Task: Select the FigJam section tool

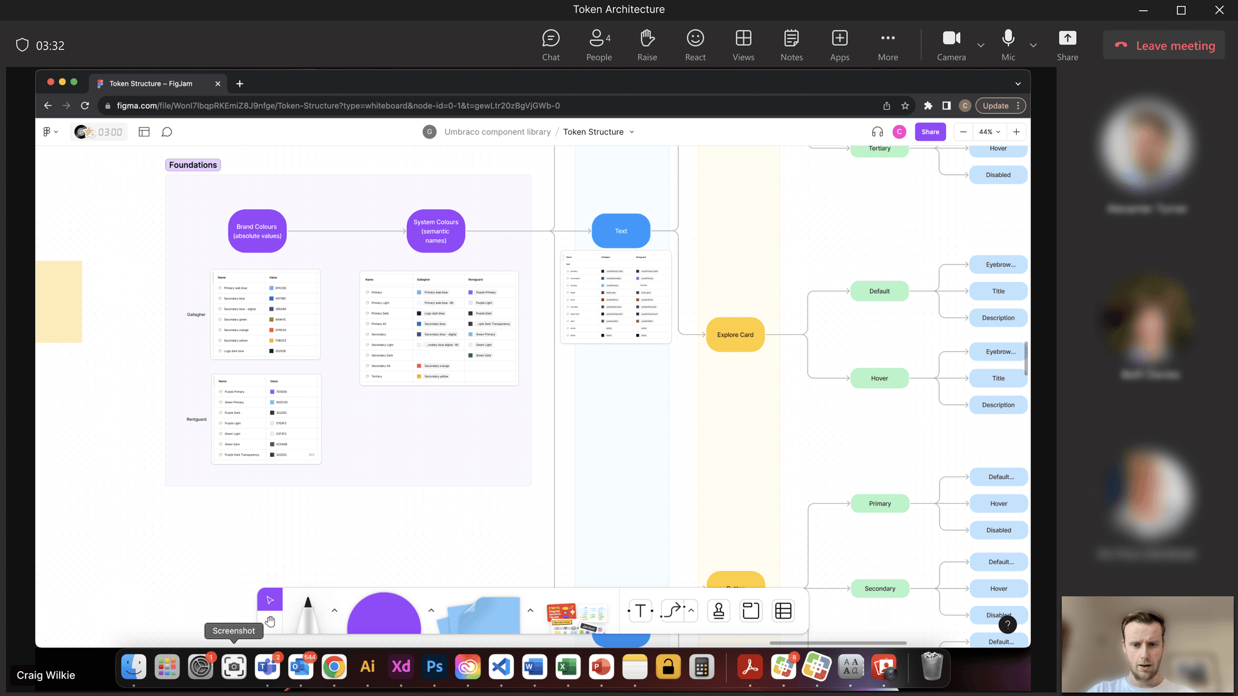Action: (x=751, y=611)
